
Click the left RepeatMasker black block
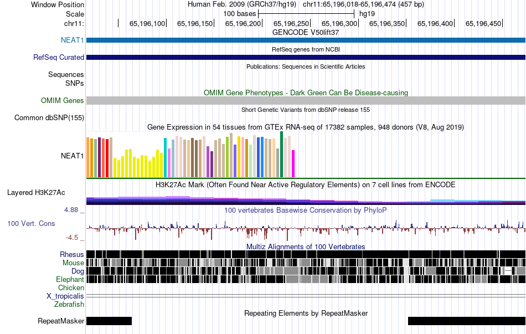[x=109, y=321]
